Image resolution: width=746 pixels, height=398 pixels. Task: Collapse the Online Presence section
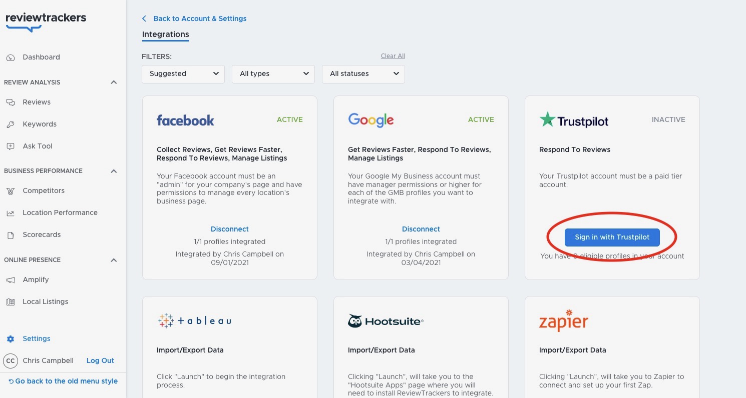(114, 260)
